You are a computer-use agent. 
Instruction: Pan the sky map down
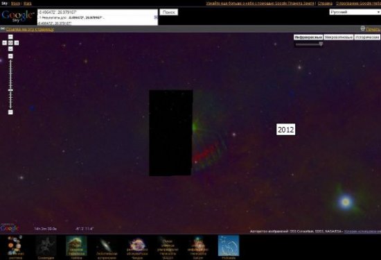pyautogui.click(x=10, y=49)
